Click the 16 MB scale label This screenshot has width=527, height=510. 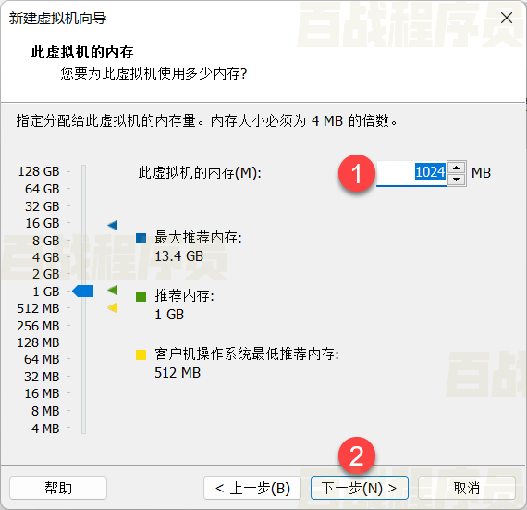point(42,393)
